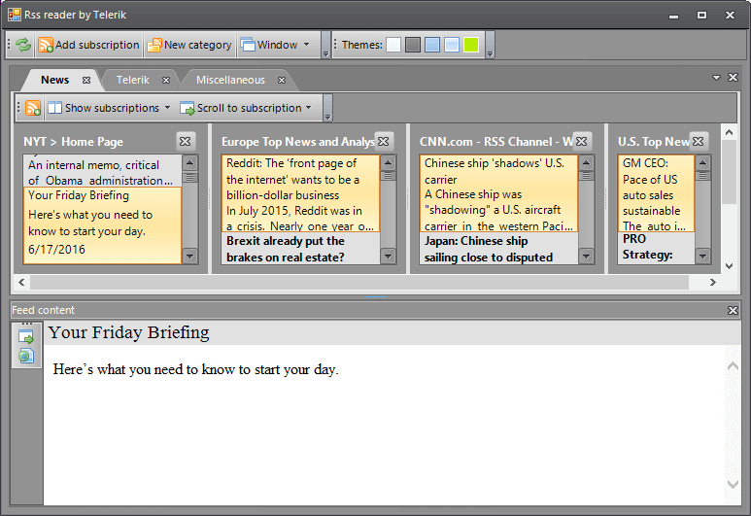Image resolution: width=751 pixels, height=516 pixels.
Task: Click the Feed content scroll down arrow
Action: [733, 484]
